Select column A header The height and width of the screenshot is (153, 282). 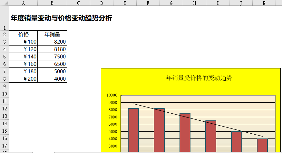click(x=24, y=3)
